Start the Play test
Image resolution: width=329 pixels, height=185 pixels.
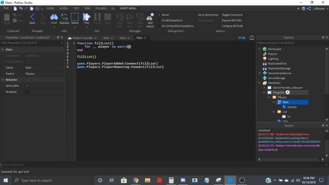click(86, 18)
